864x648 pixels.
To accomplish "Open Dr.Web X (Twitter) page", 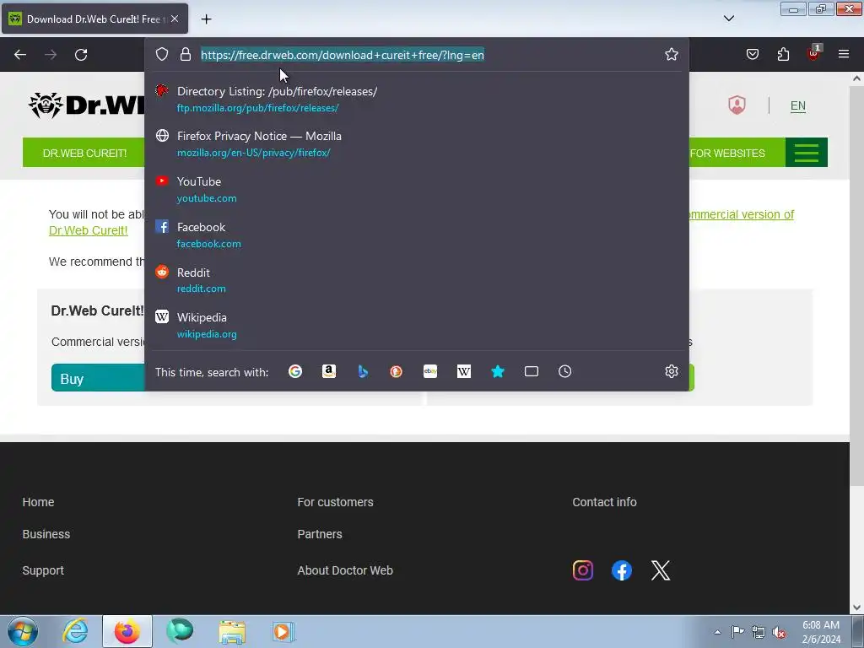I will (x=661, y=570).
